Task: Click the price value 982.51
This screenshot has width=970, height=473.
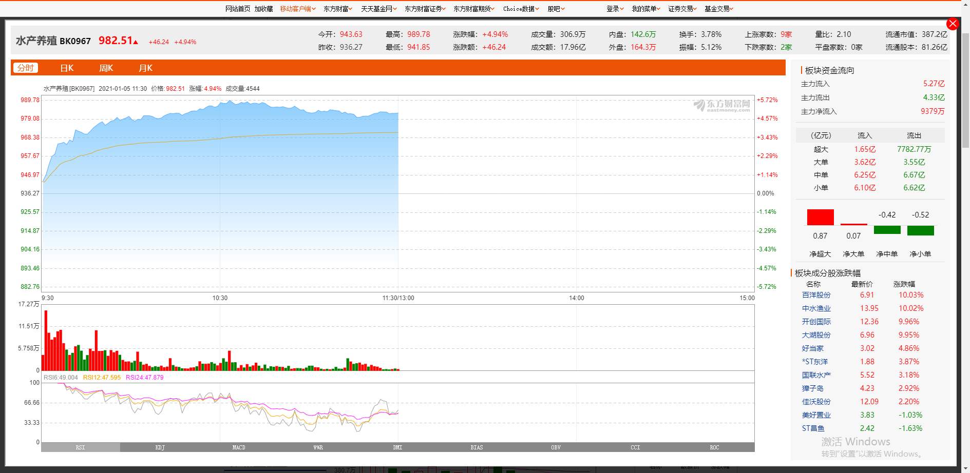Action: 116,41
